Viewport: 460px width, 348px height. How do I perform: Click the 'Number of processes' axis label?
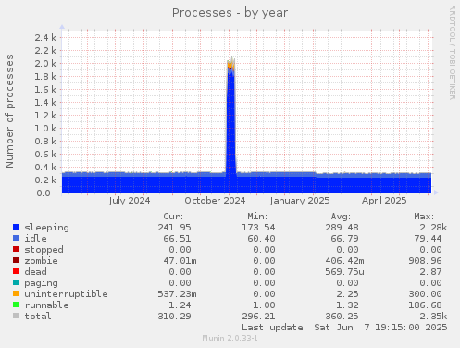pyautogui.click(x=9, y=111)
